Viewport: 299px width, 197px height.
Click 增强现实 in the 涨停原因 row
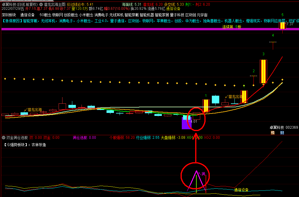pyautogui.click(x=253, y=21)
